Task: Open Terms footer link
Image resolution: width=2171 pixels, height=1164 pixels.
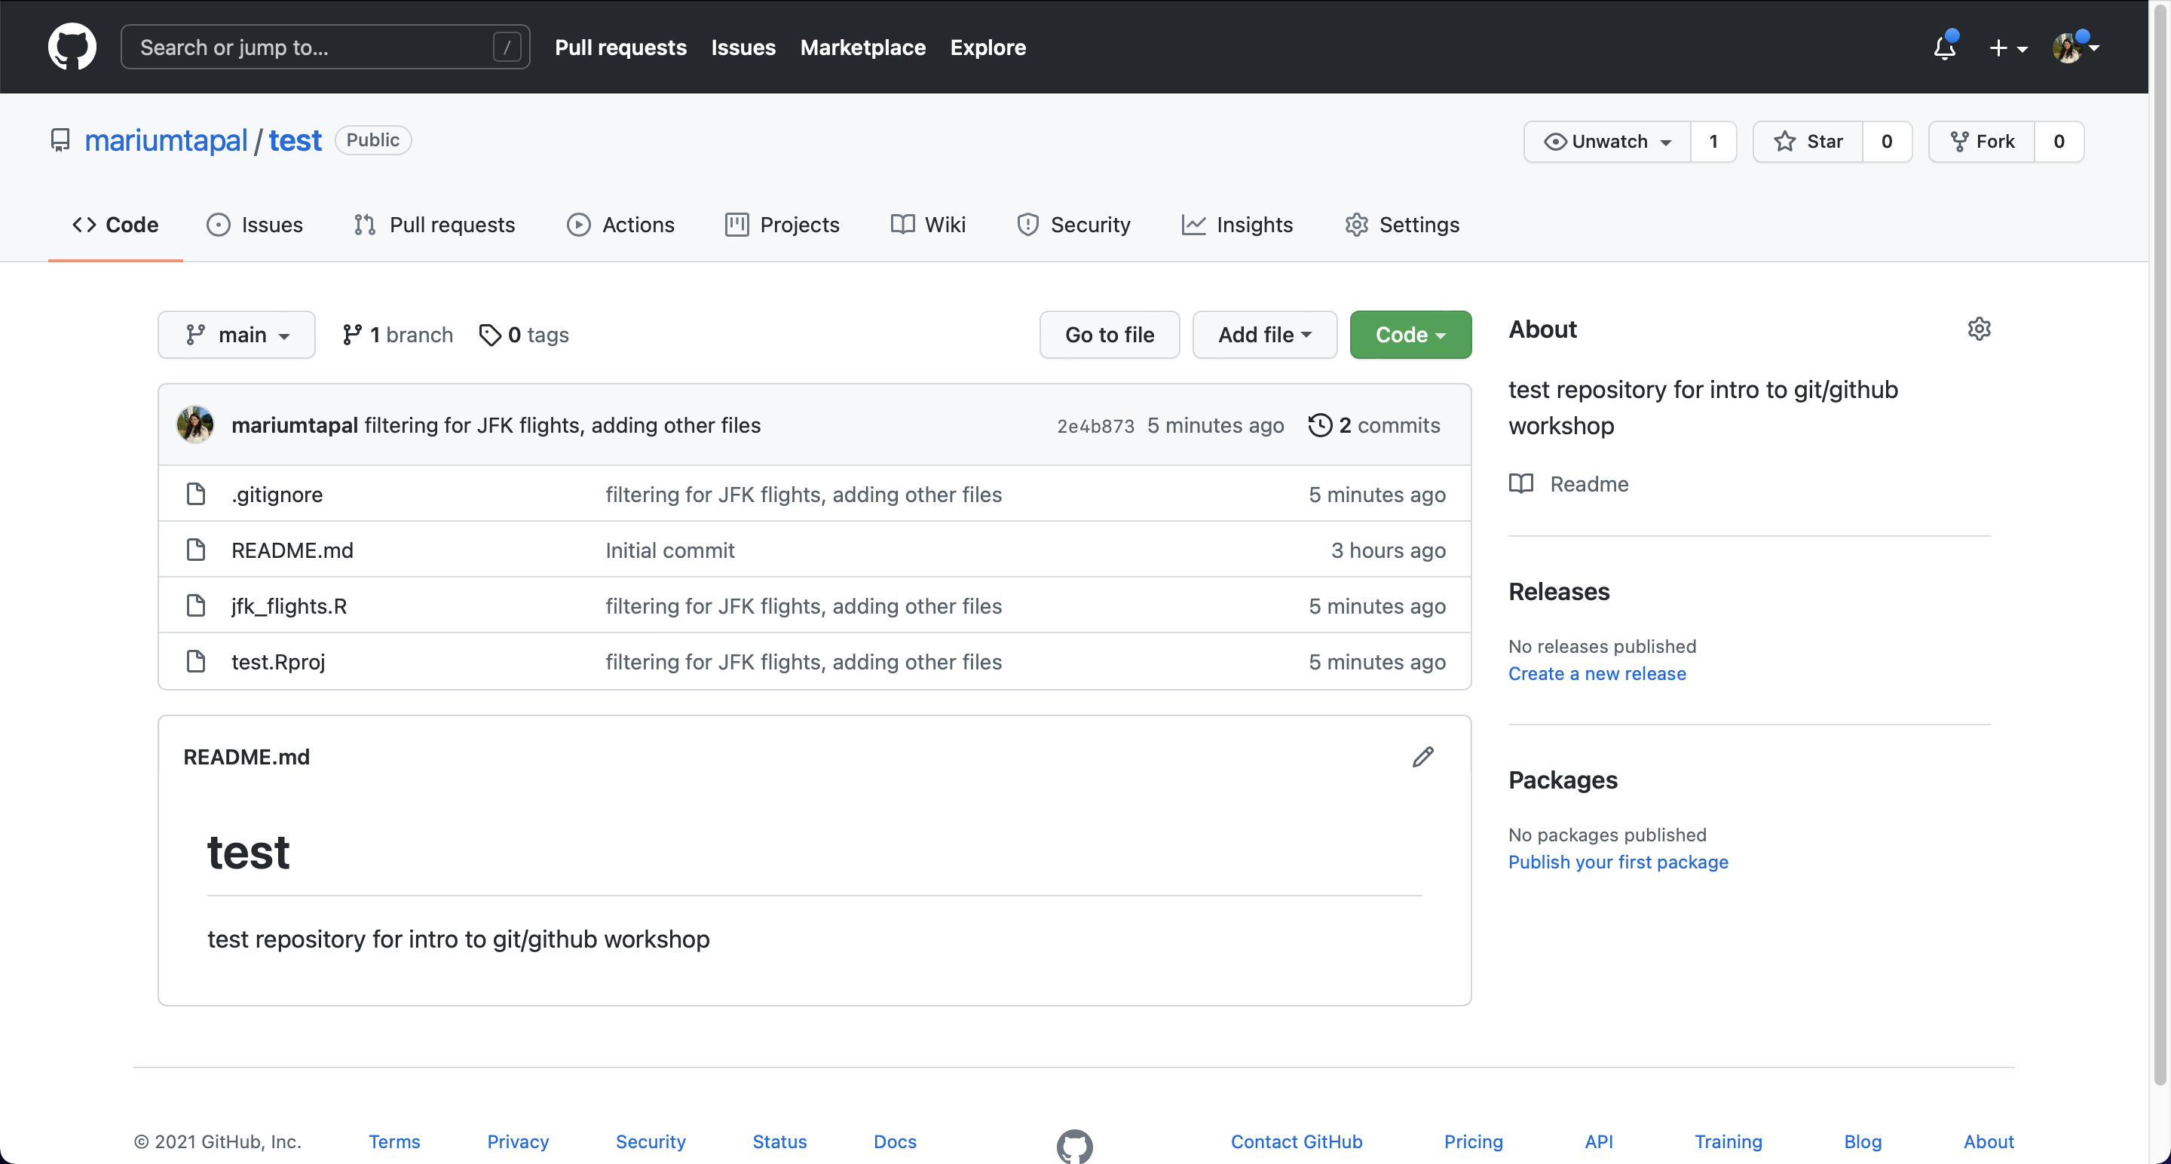Action: pos(394,1141)
